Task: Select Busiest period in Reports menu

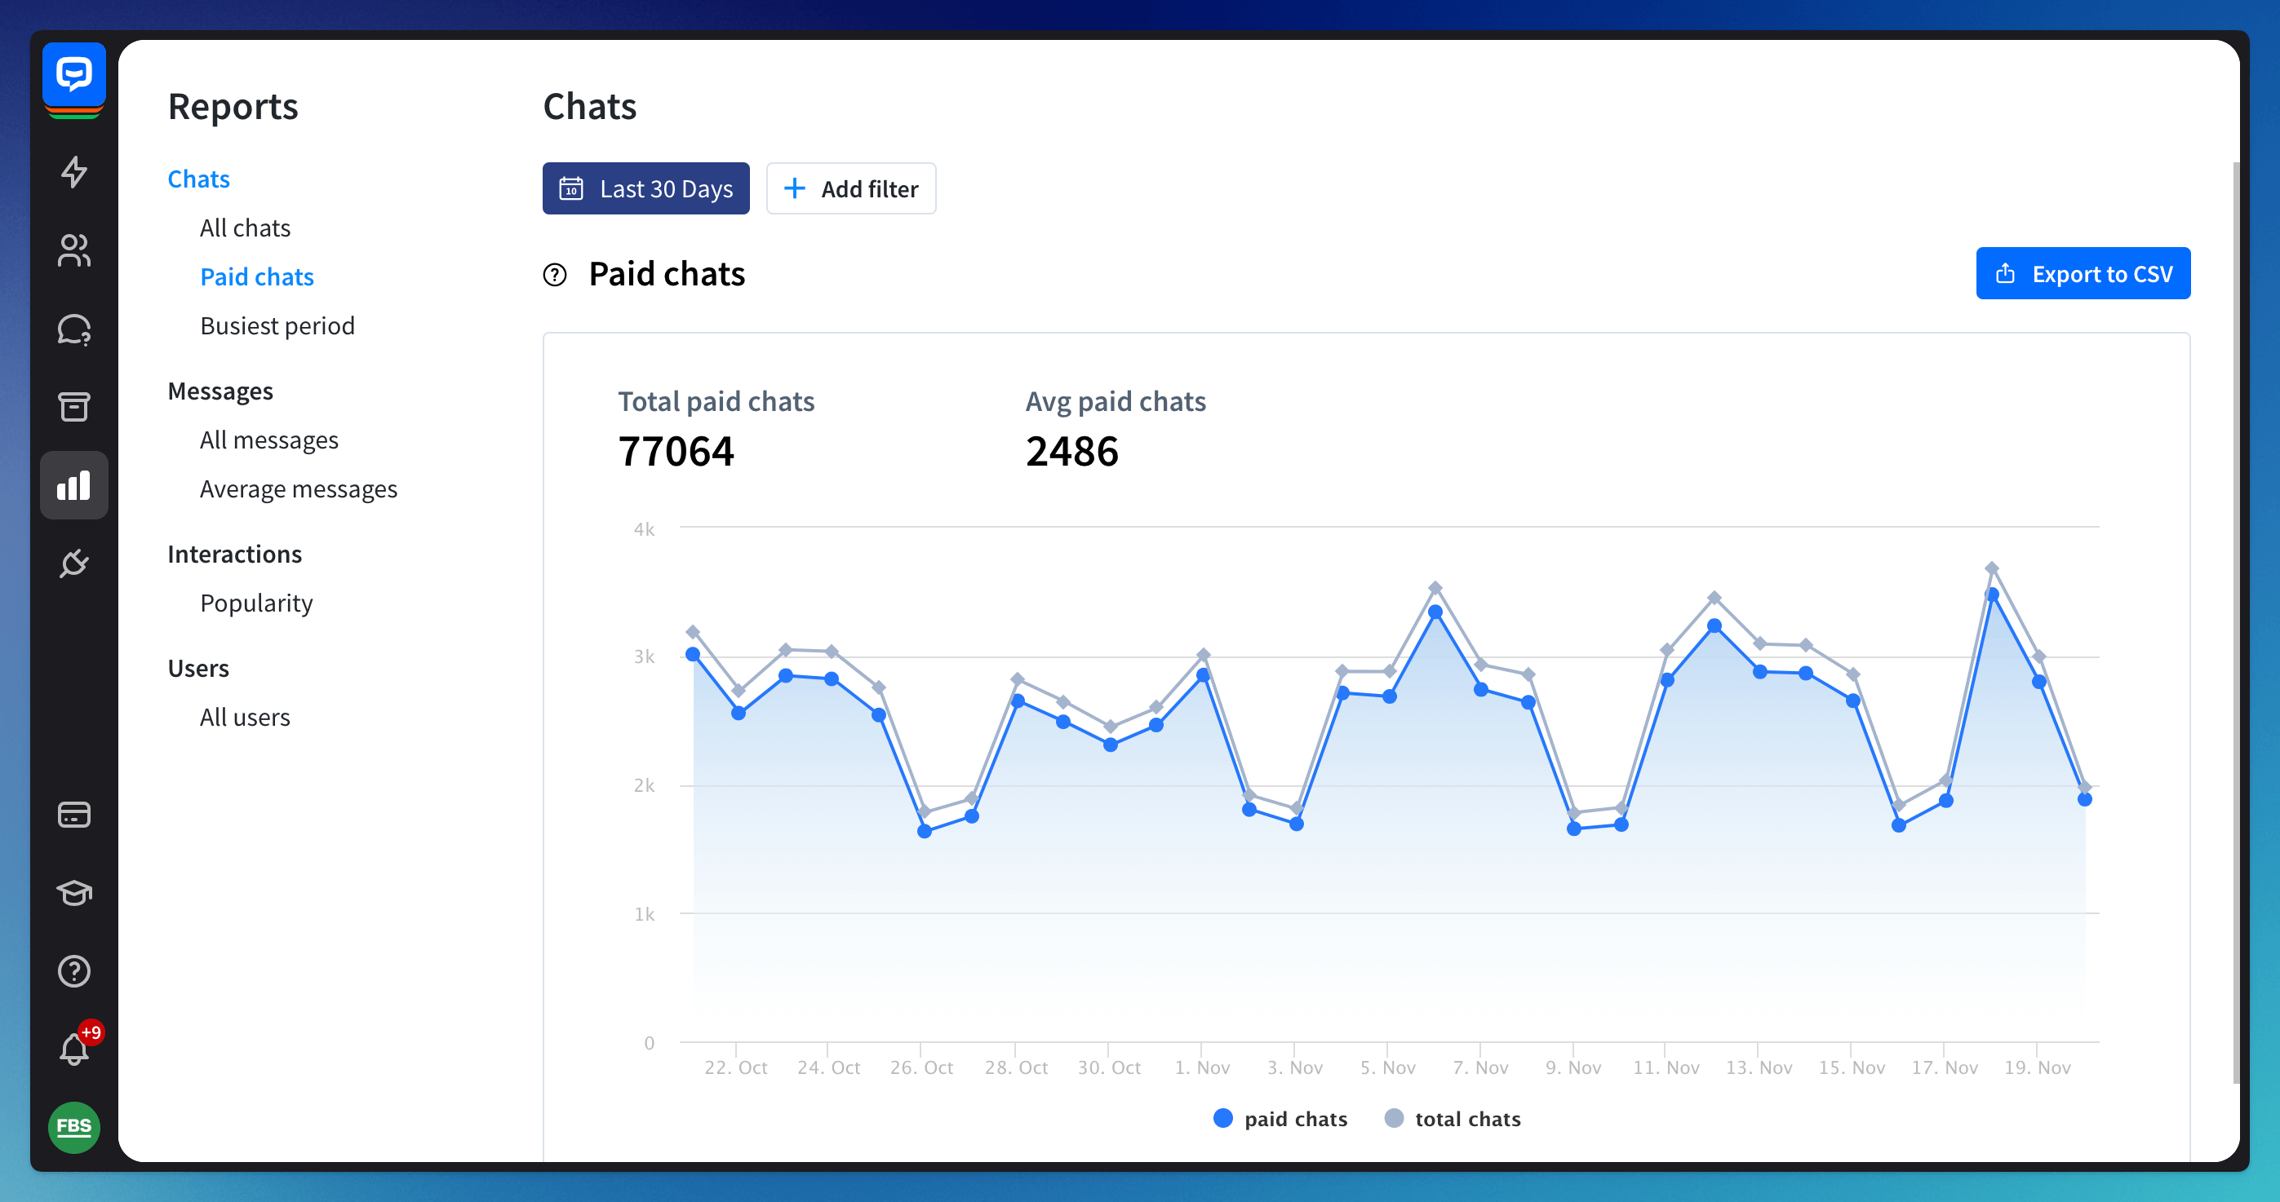Action: click(x=277, y=325)
